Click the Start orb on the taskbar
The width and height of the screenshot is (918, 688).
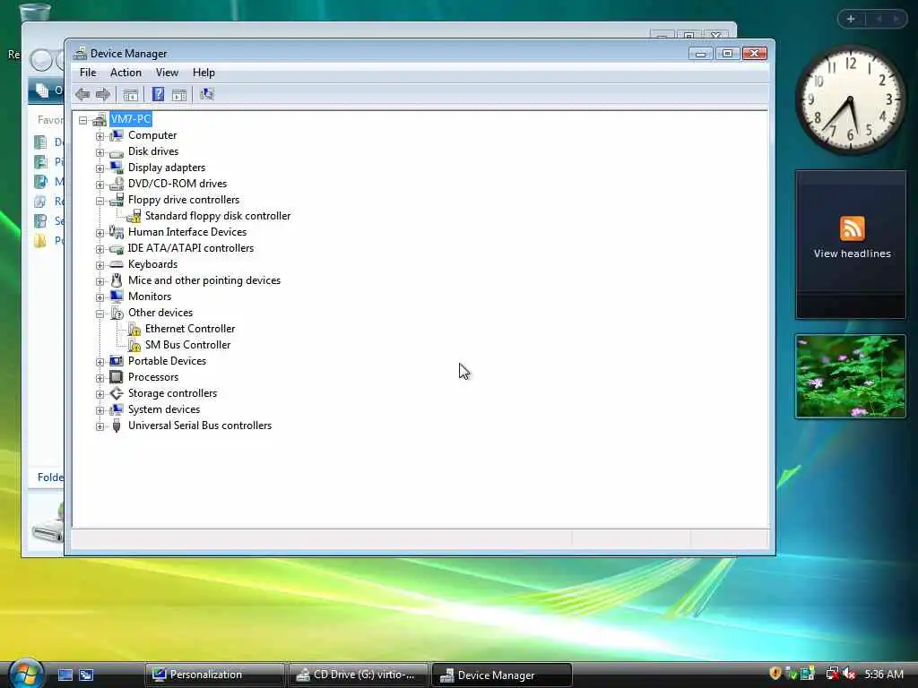pos(25,674)
